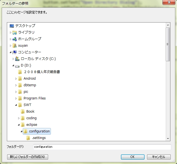Expand the dbtemp folder arrow
This screenshot has height=164, width=177.
[x=16, y=85]
